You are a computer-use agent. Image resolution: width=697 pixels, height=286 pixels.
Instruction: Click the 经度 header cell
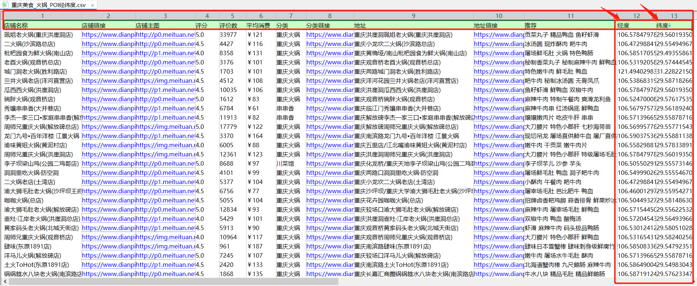636,25
